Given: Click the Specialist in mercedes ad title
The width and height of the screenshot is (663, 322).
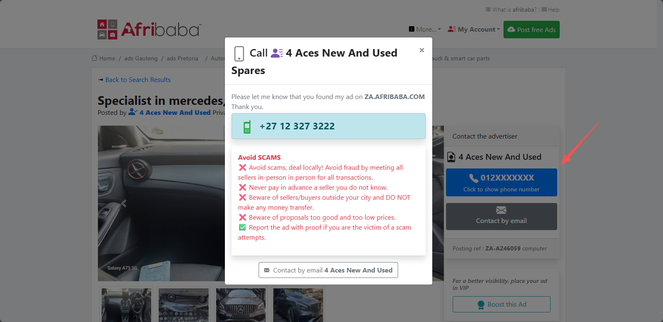Looking at the screenshot, I should pyautogui.click(x=161, y=101).
